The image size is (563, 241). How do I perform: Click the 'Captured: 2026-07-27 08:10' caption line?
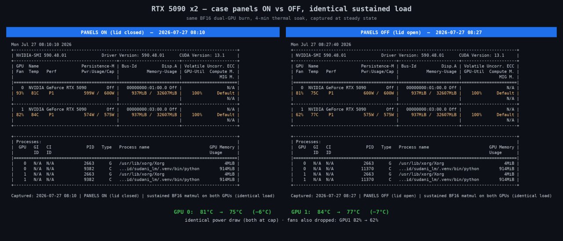(x=143, y=196)
